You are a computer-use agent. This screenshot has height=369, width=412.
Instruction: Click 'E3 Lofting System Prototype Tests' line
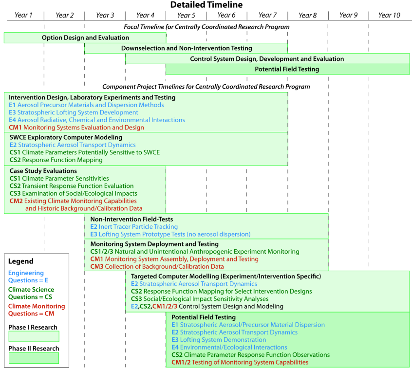(x=170, y=234)
